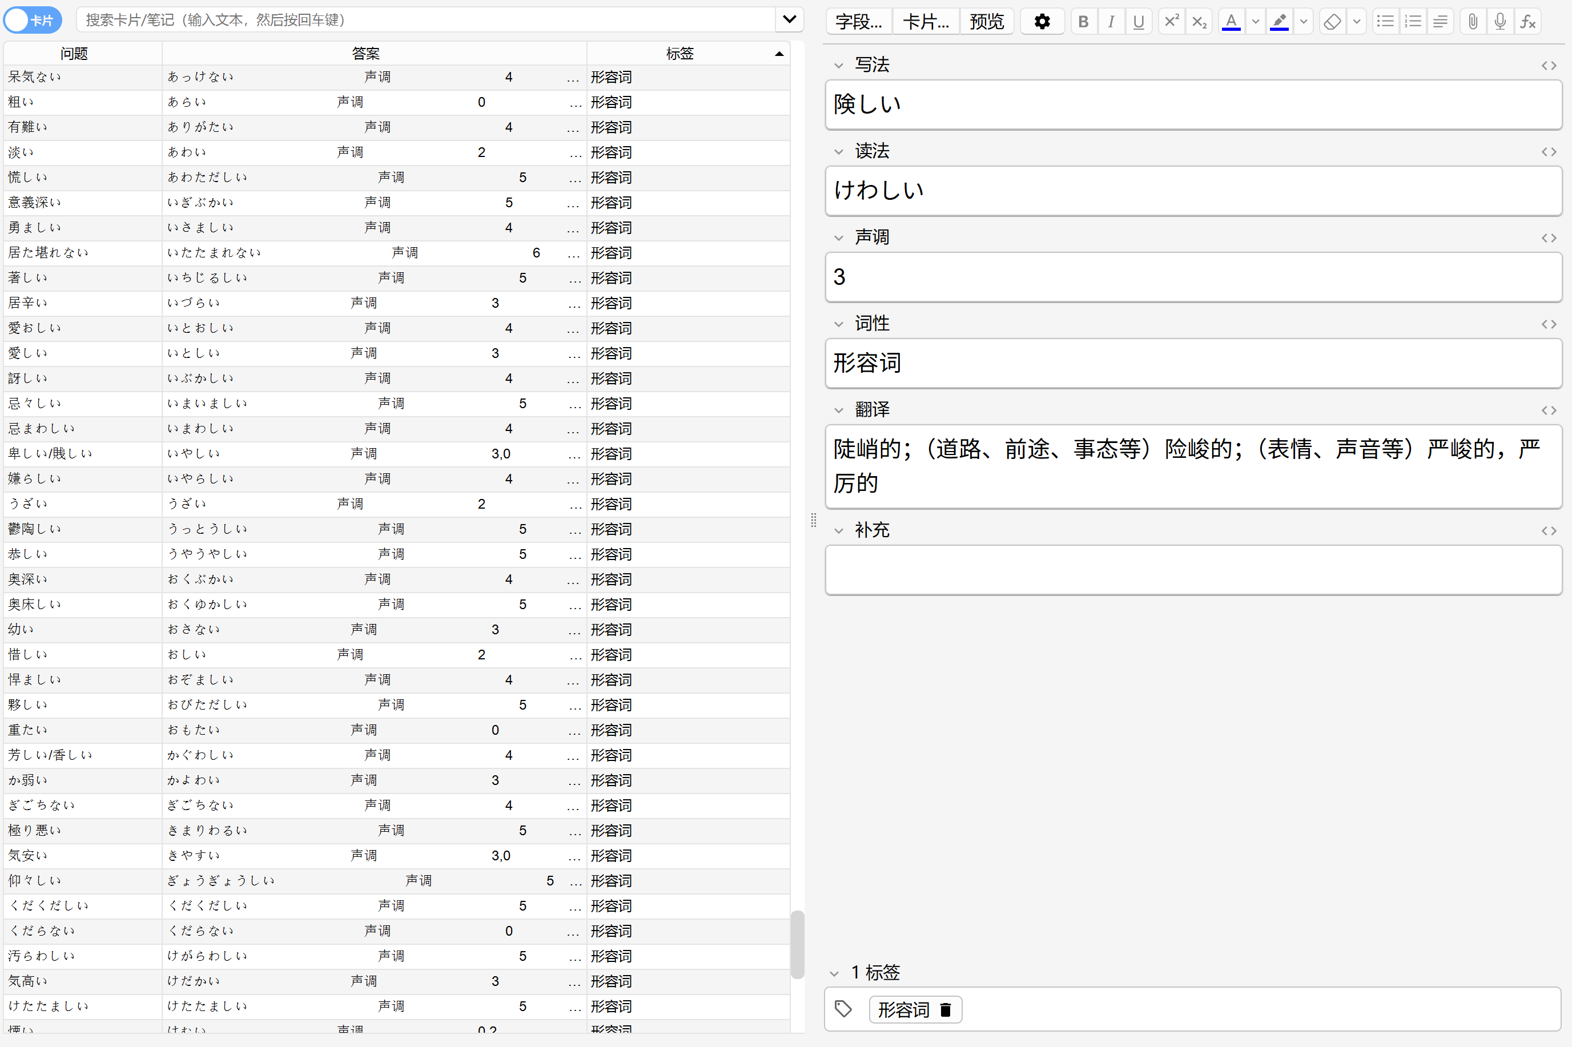Screen dimensions: 1572x1047
Task: Click into the empty 补充 field
Action: (x=1193, y=570)
